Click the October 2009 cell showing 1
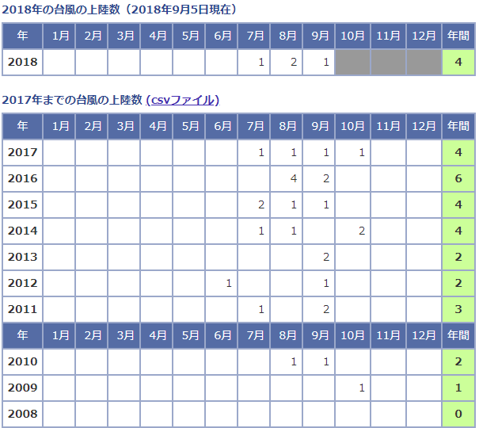The image size is (479, 428). (353, 388)
